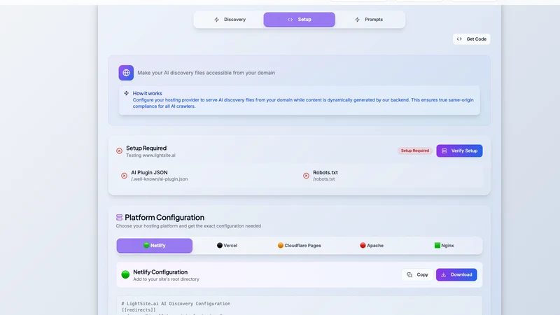The image size is (560, 315).
Task: Click the red error icon next to Setup Required
Action: (119, 151)
